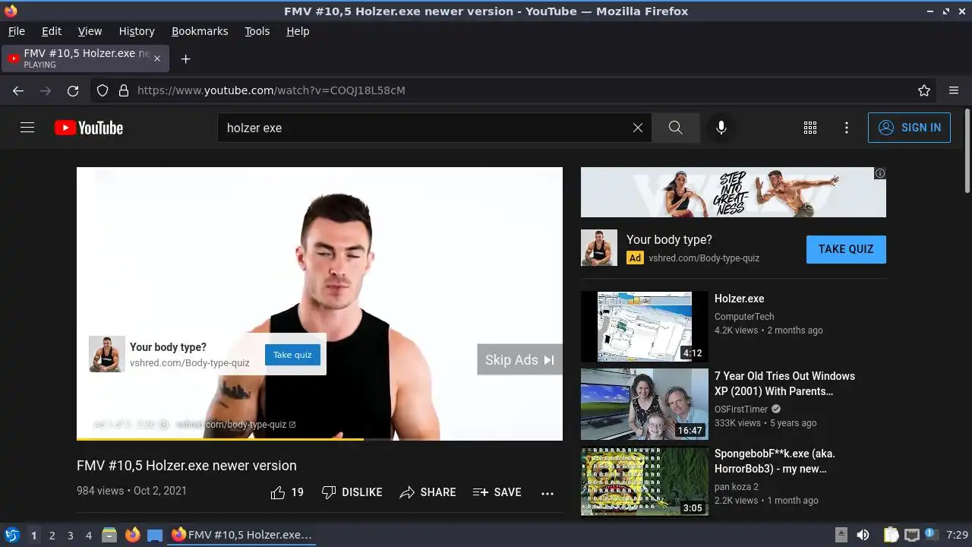Viewport: 972px width, 547px height.
Task: Go to YouTube home via the logo
Action: point(89,128)
